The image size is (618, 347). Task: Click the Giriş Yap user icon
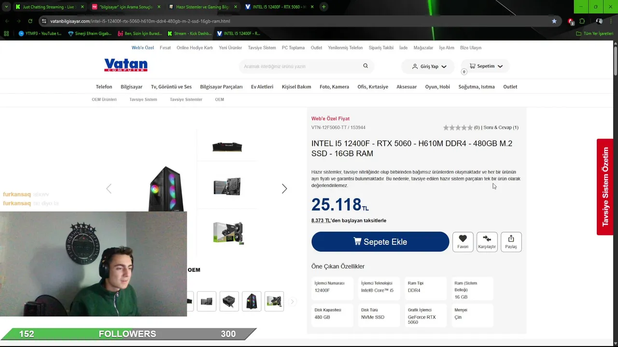tap(415, 66)
